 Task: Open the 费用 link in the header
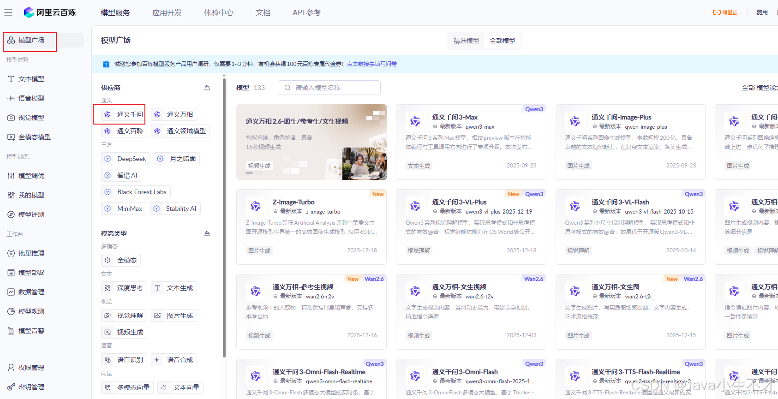762,12
